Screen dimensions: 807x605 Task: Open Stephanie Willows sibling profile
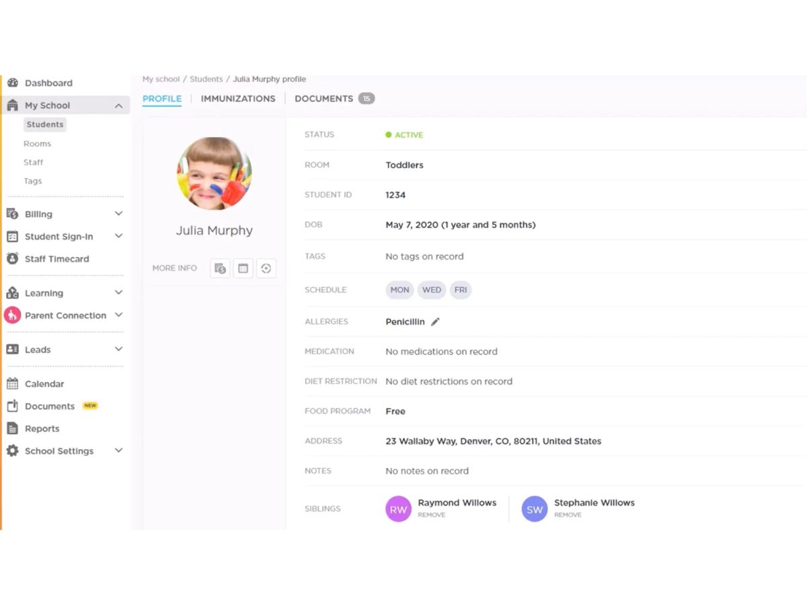(x=594, y=503)
